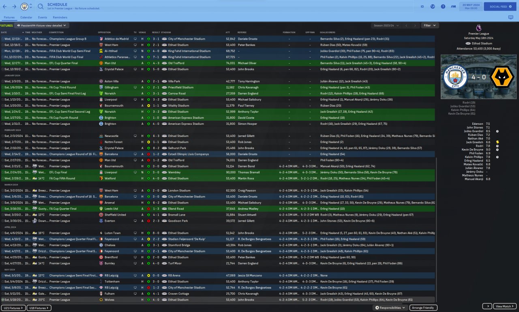The width and height of the screenshot is (519, 312).
Task: Click the monitor icon below Social Feed
Action: [x=510, y=17]
